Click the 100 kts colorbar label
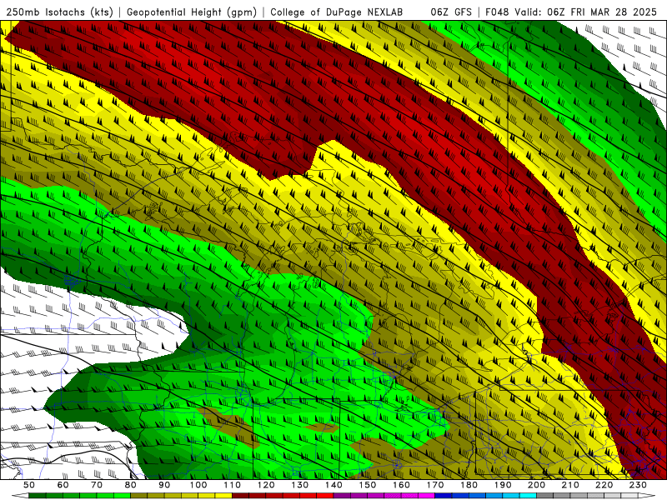 coord(198,485)
